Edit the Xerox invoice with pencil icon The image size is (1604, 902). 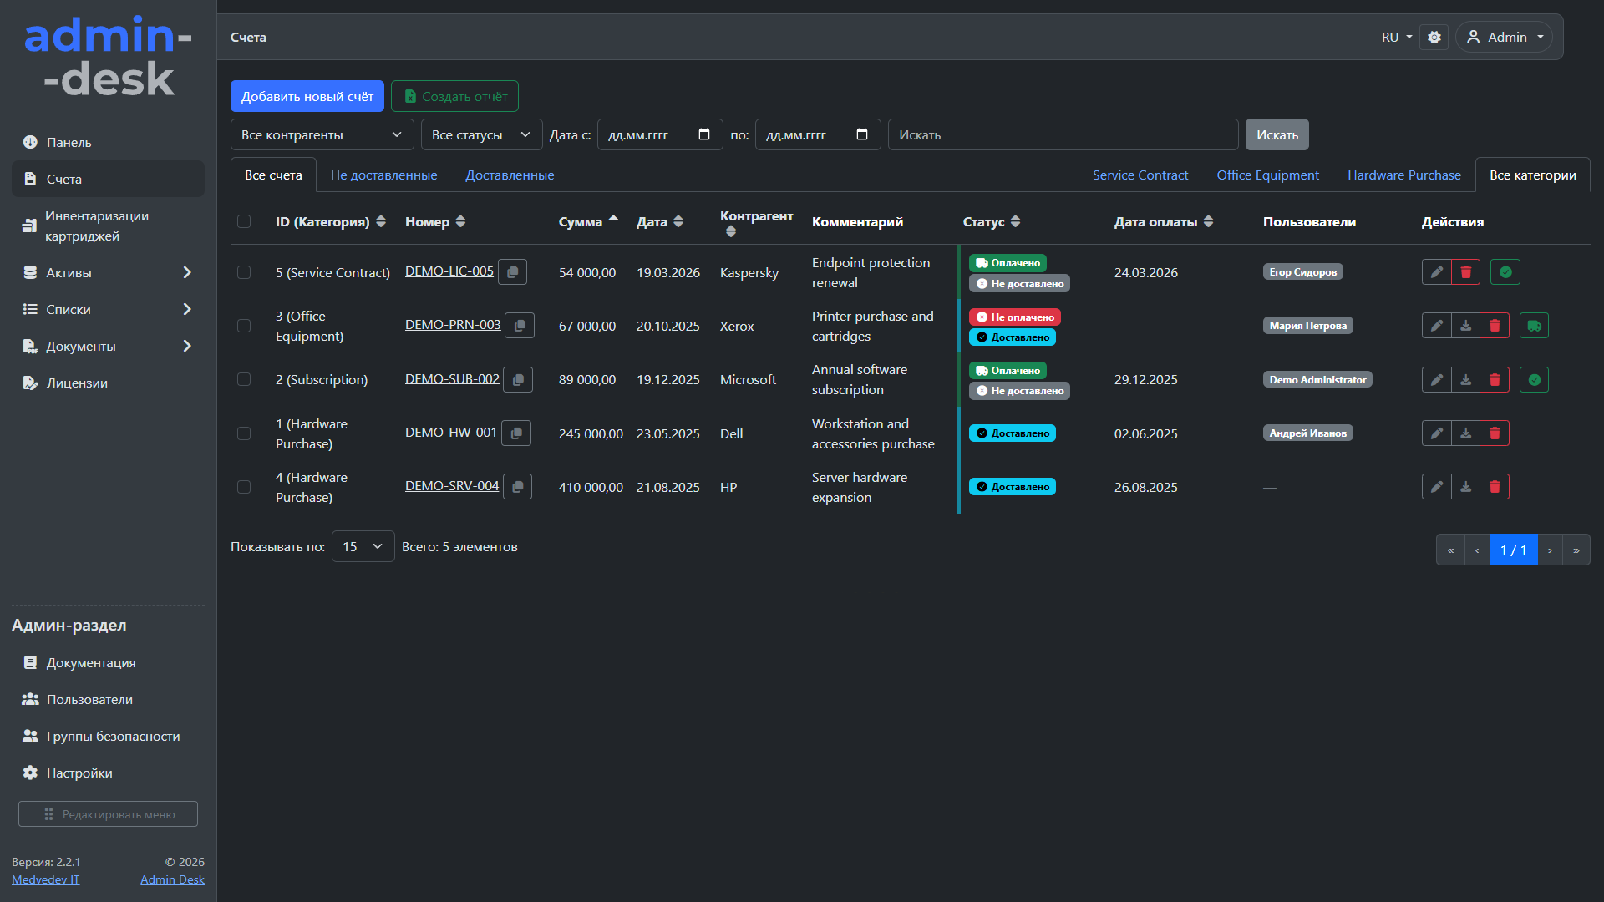(x=1436, y=326)
